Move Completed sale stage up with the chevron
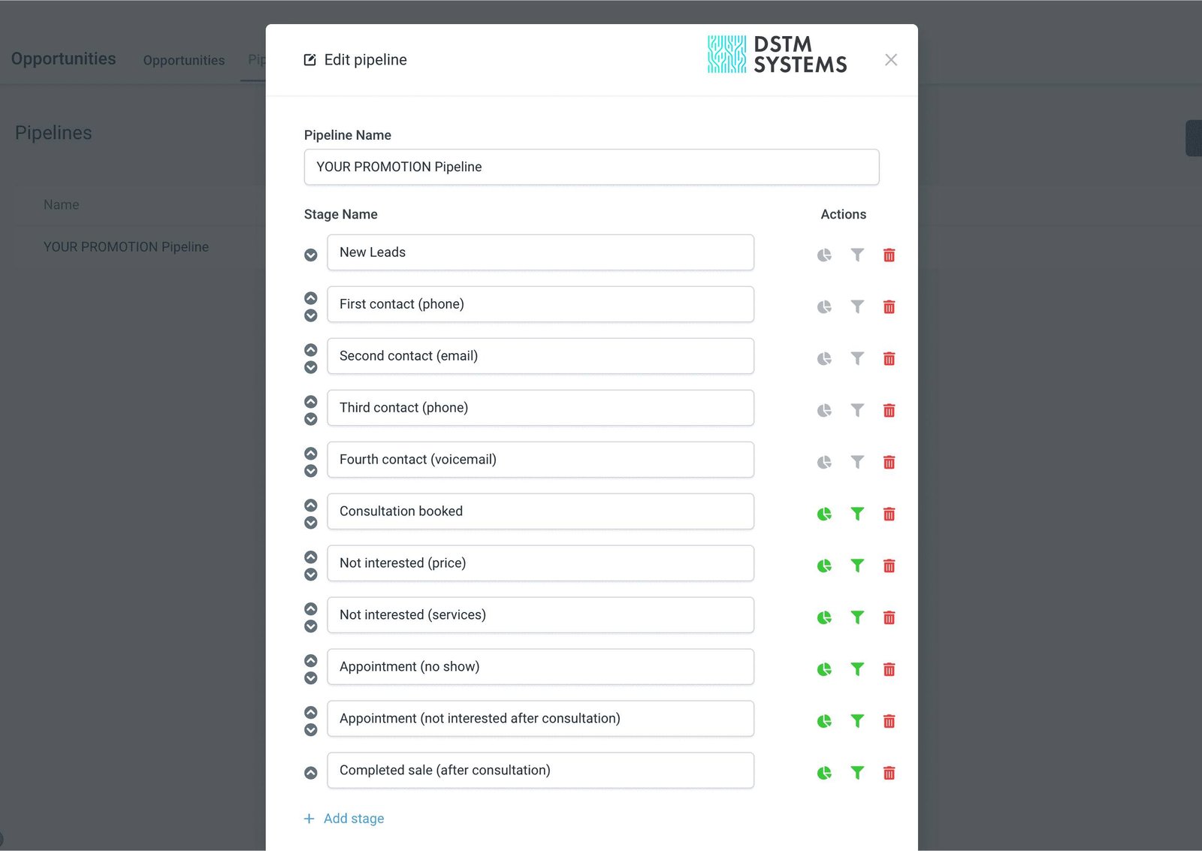Screen dimensions: 1202x851 click(x=310, y=772)
